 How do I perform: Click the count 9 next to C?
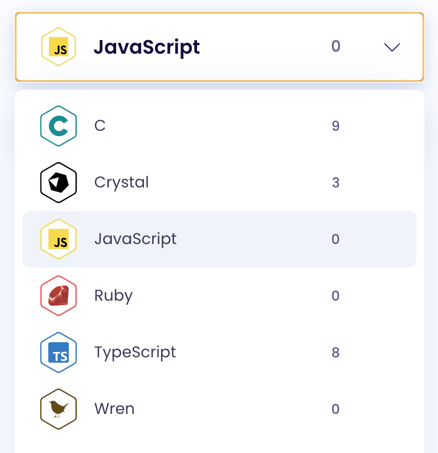coord(336,125)
